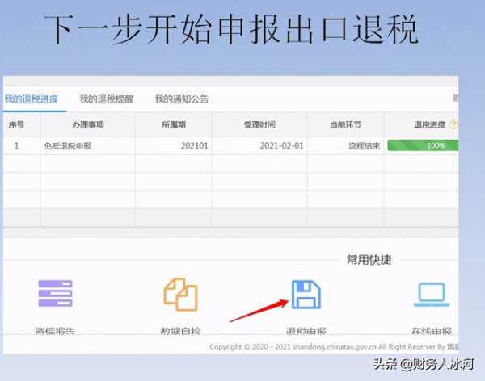The height and width of the screenshot is (381, 485).
Task: Click the green 100% progress bar
Action: click(x=422, y=146)
